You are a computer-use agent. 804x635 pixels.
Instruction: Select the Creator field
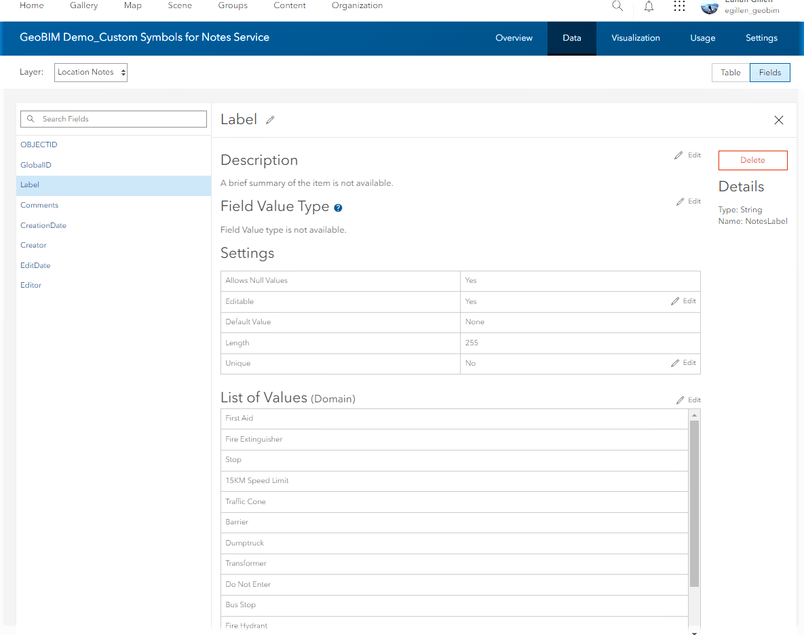[x=33, y=245]
